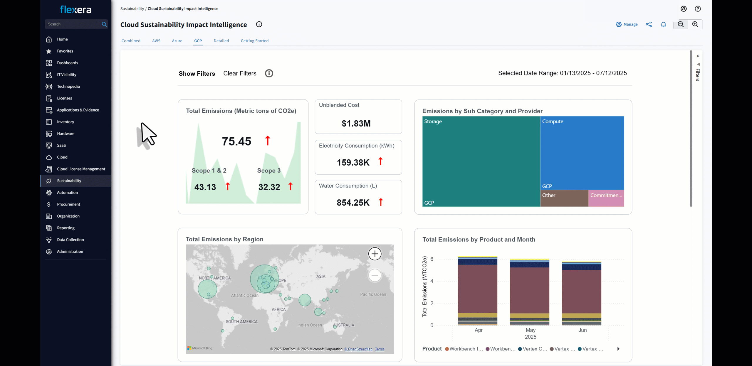Zoom in on the emissions map
This screenshot has height=366, width=752.
tap(375, 254)
